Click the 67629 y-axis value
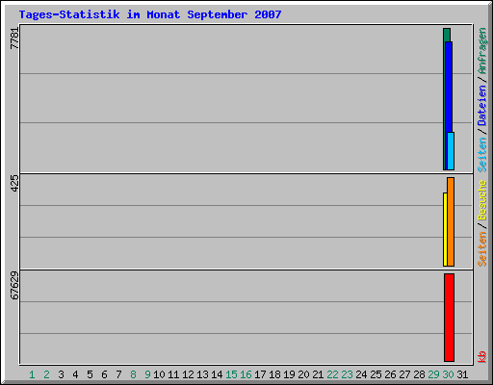The width and height of the screenshot is (493, 385). pos(14,286)
